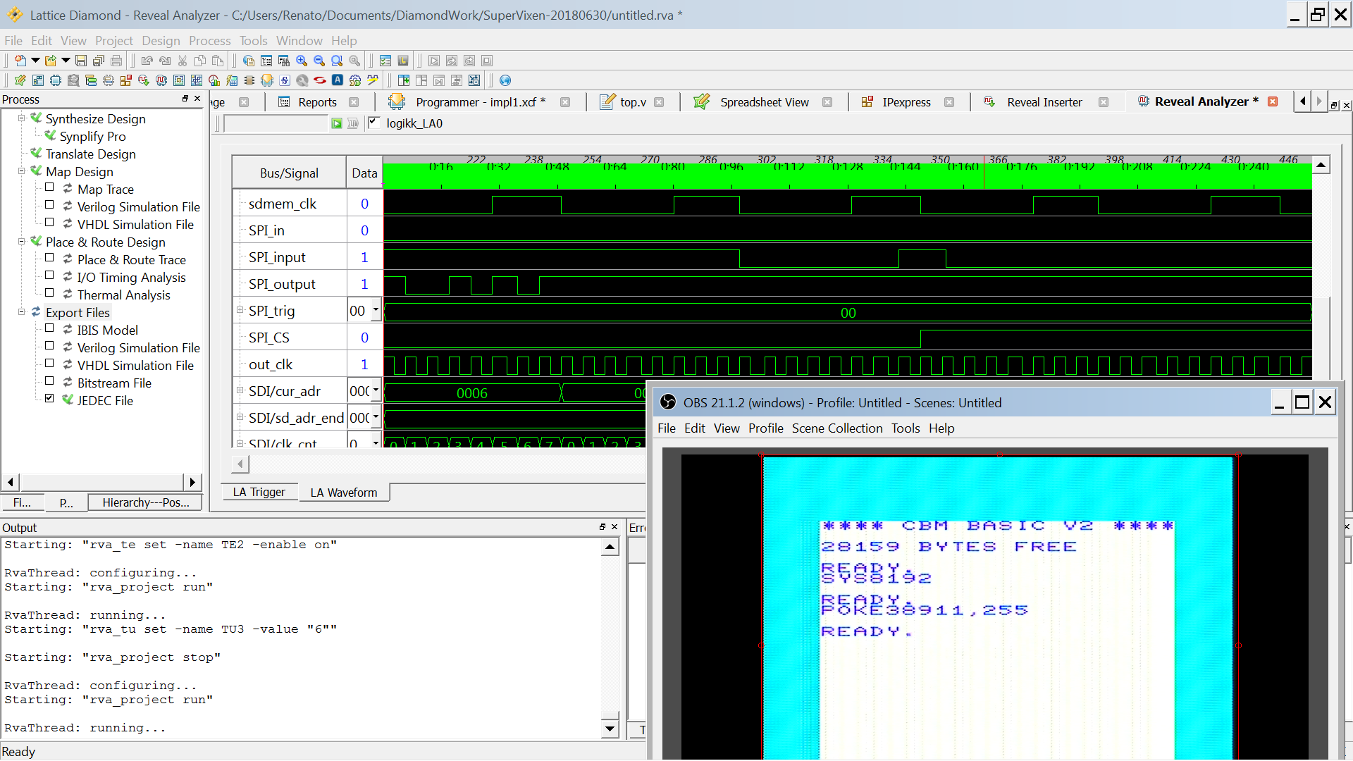This screenshot has width=1353, height=761.
Task: Check the Map Trace checkbox
Action: tap(49, 187)
